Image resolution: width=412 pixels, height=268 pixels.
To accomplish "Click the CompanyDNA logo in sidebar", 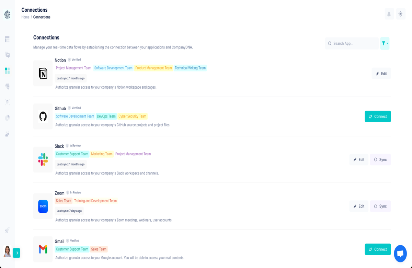I will pos(7,14).
